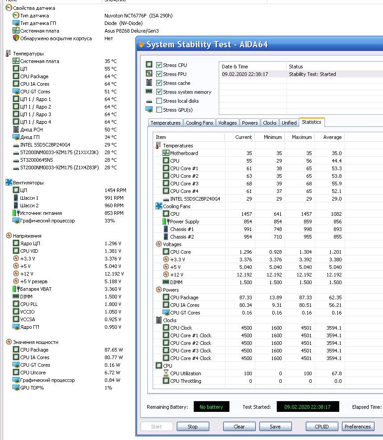Click the Date & Time column header

[253, 67]
